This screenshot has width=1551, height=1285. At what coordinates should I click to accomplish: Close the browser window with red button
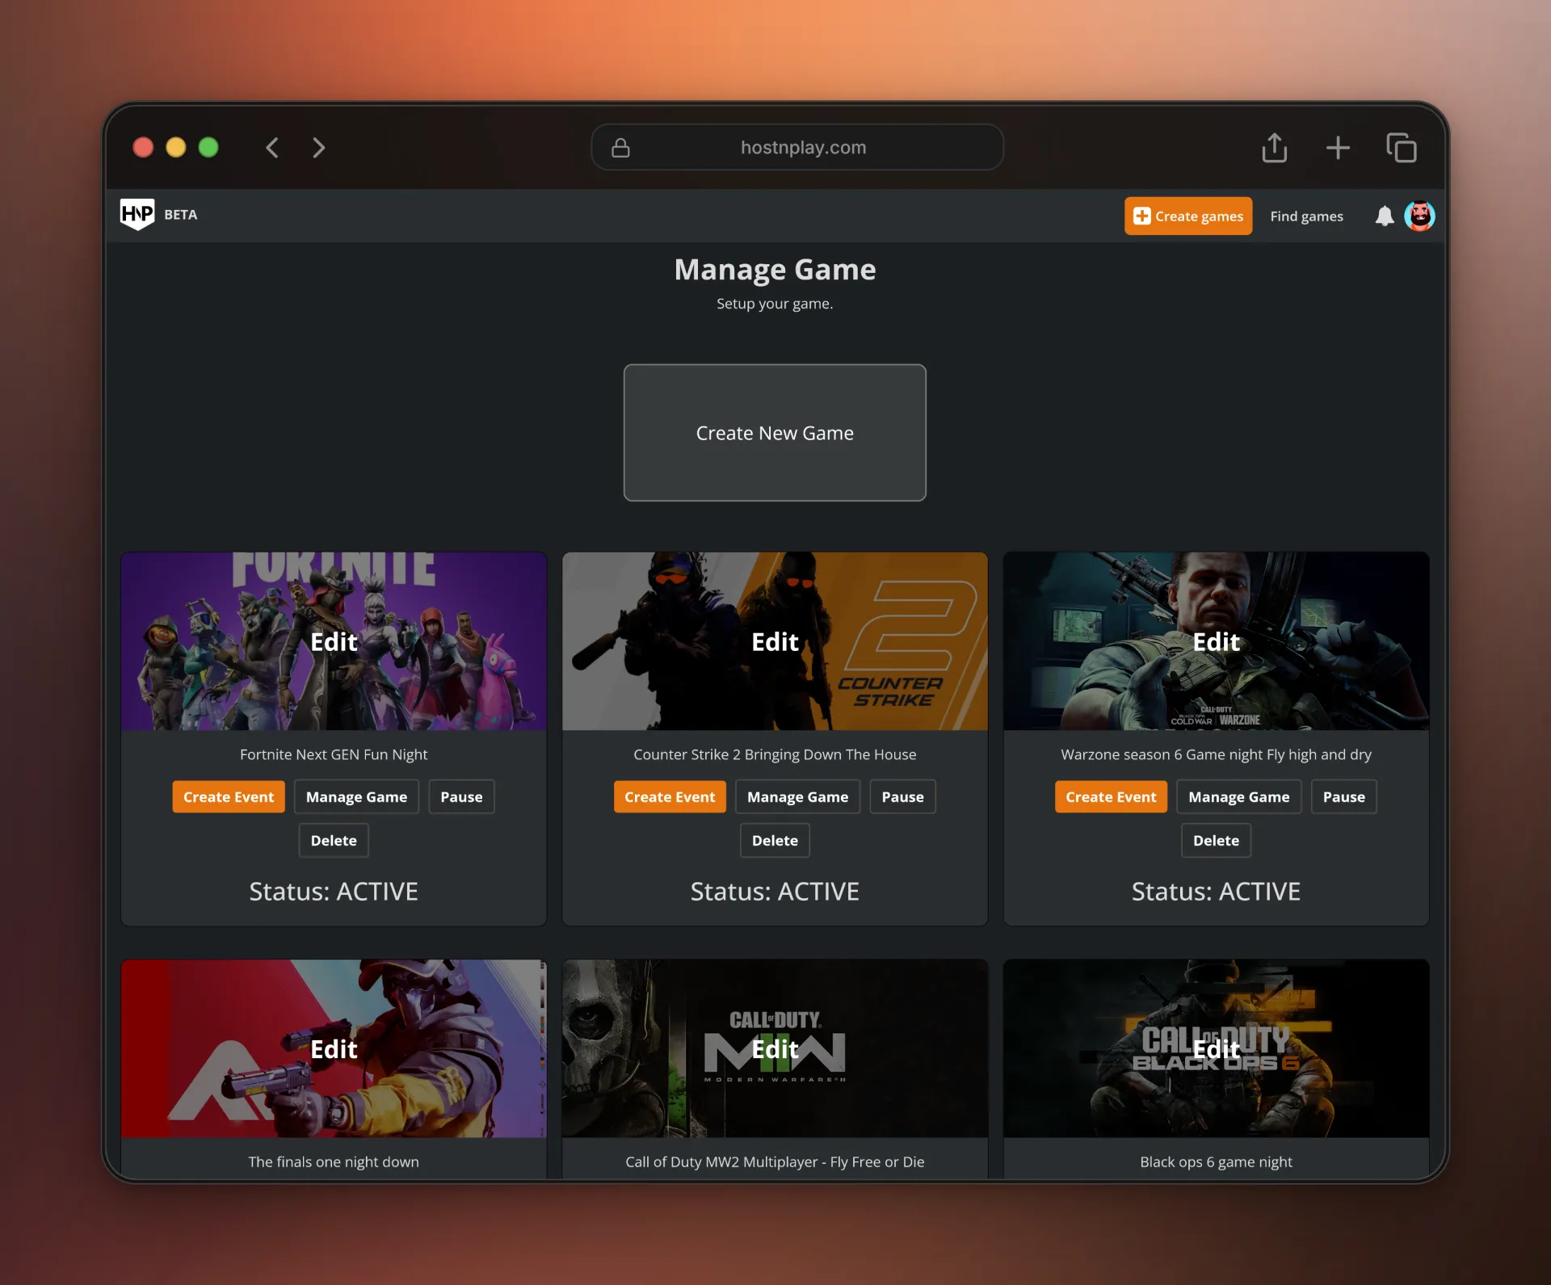143,147
